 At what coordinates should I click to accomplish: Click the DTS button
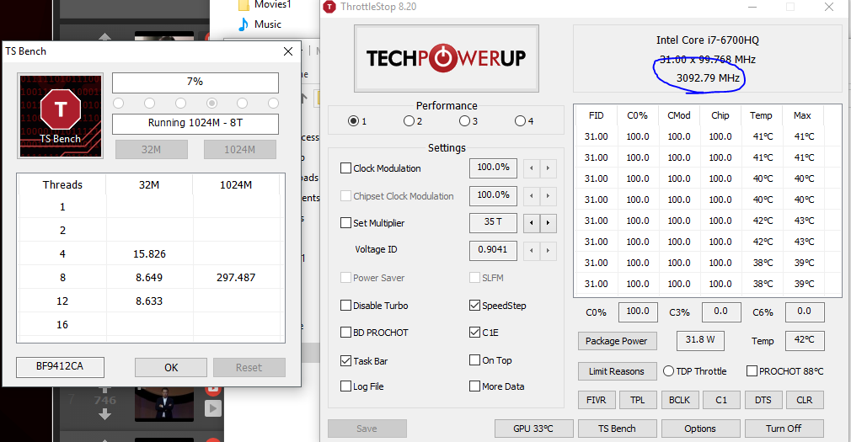pos(763,400)
